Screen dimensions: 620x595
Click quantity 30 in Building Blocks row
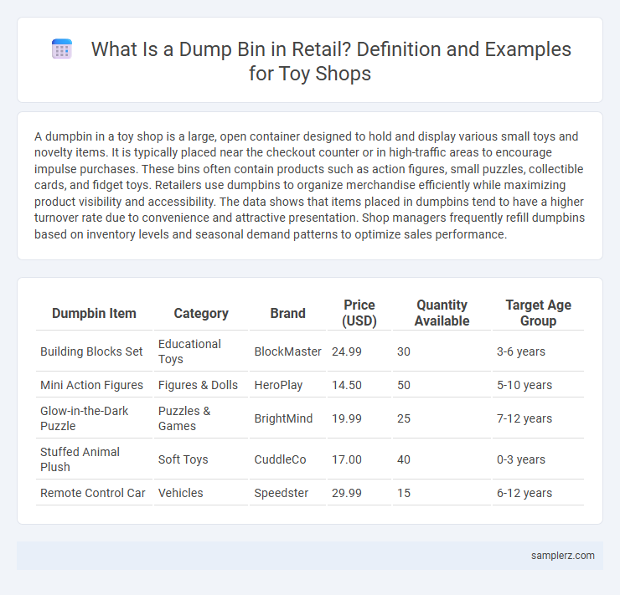442,351
